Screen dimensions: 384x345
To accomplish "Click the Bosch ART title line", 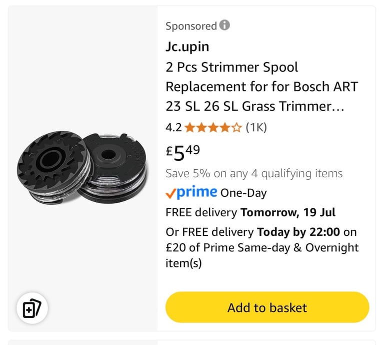I will pos(262,87).
